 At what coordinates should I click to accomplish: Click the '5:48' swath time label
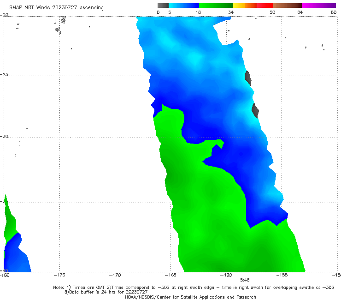(245, 280)
